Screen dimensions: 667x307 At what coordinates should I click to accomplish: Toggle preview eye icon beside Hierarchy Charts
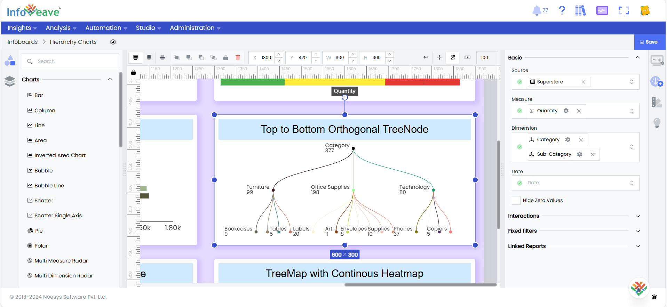pos(113,42)
